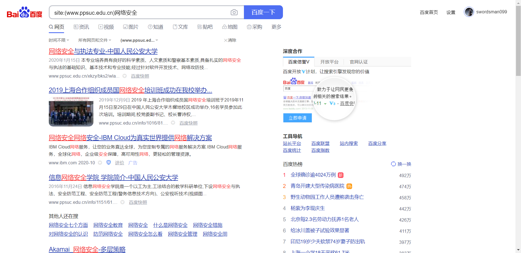
Task: Click the 热 badge on hot item 2
Action: tap(349, 186)
